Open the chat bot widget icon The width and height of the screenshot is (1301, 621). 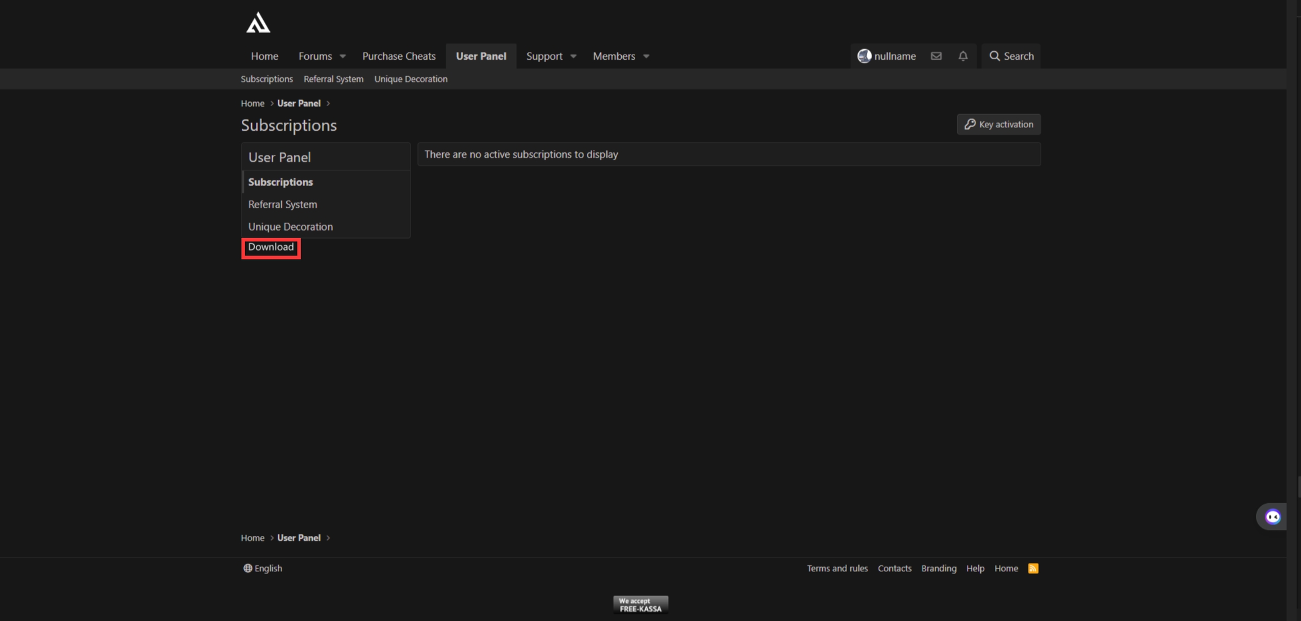tap(1272, 517)
